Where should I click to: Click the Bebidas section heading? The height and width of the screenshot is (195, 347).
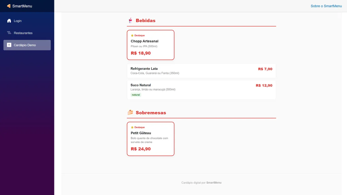145,21
